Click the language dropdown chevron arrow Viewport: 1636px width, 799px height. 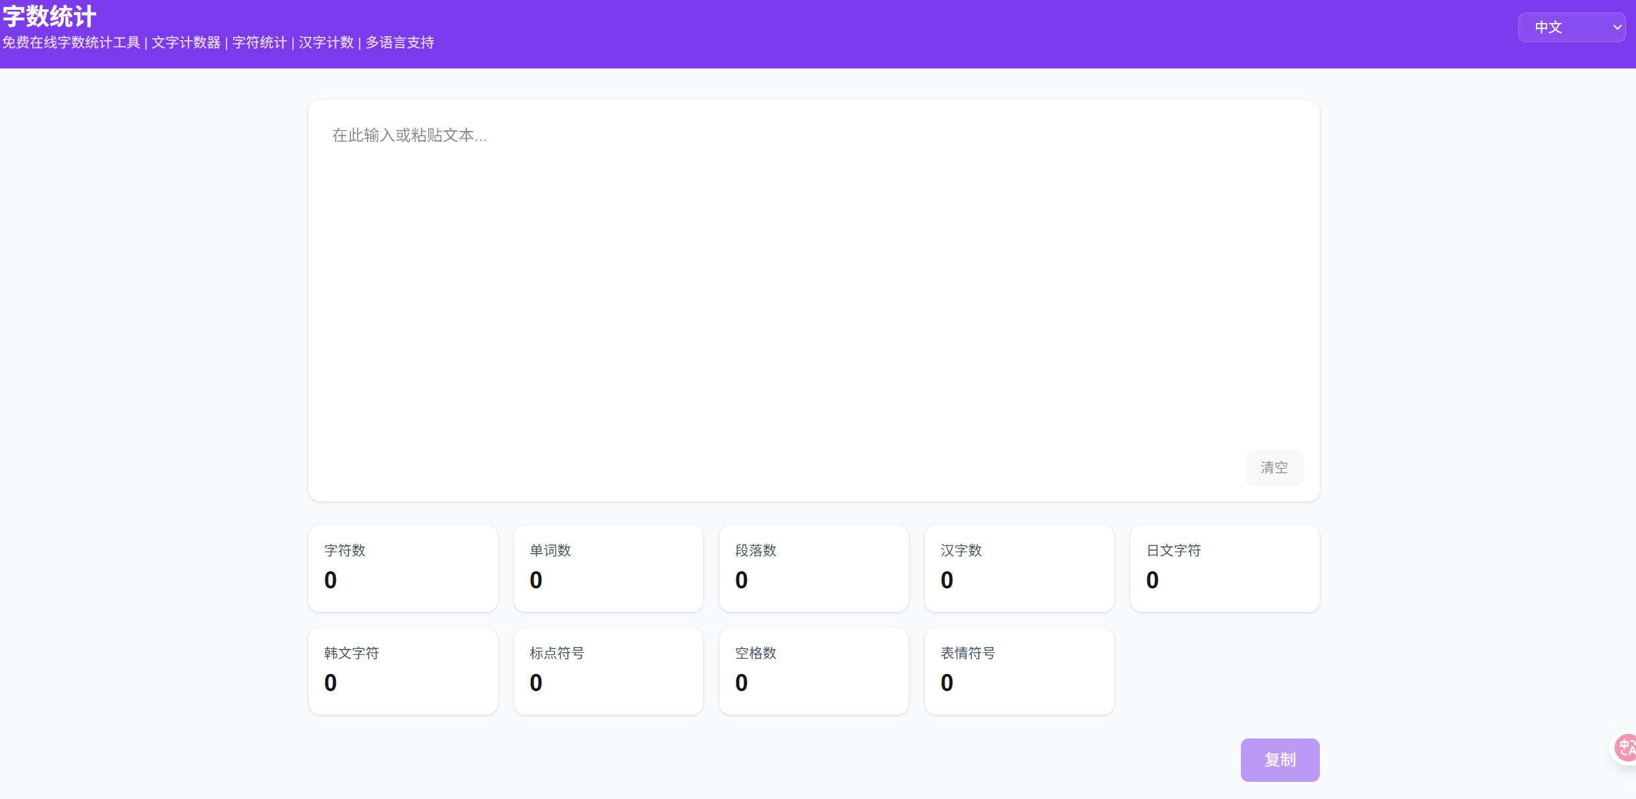1616,28
